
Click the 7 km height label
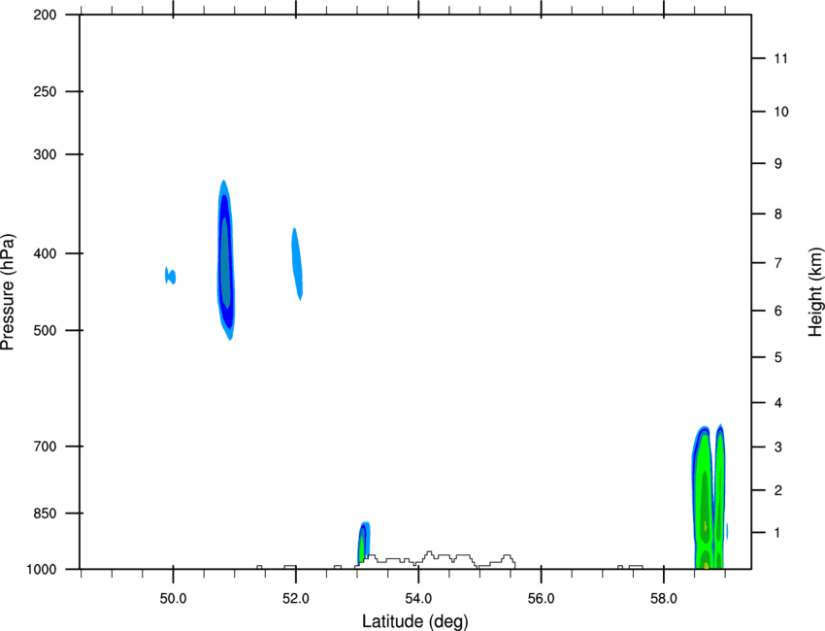coord(778,263)
